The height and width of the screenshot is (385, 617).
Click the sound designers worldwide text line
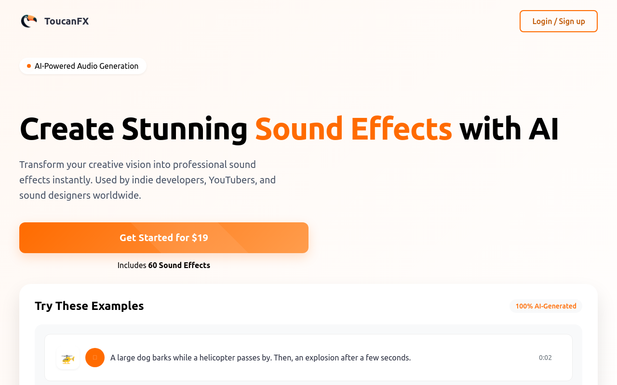(80, 195)
